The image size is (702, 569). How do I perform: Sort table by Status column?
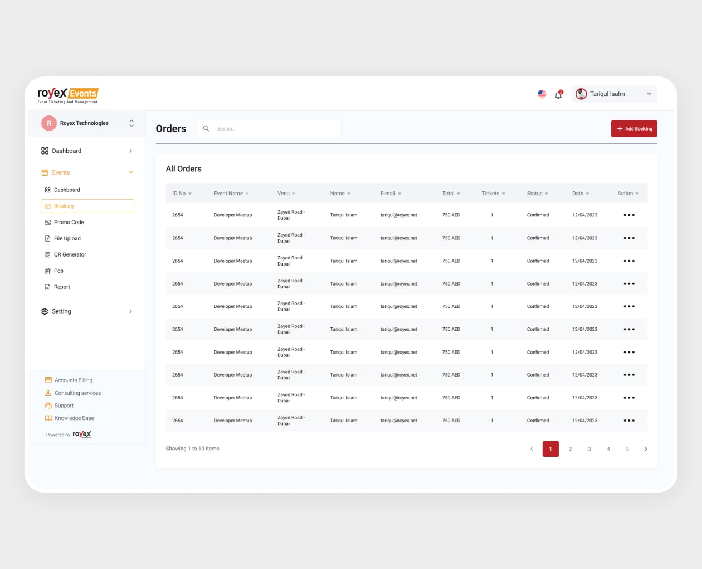click(537, 194)
